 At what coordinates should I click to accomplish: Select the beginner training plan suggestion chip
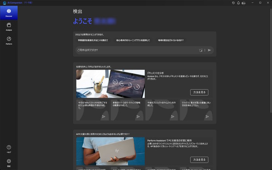pyautogui.click(x=133, y=40)
